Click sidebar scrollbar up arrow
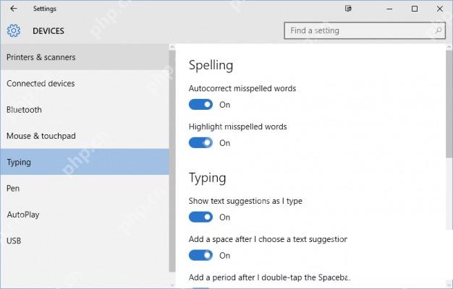Screen dimensions: 453x289 tap(172, 47)
